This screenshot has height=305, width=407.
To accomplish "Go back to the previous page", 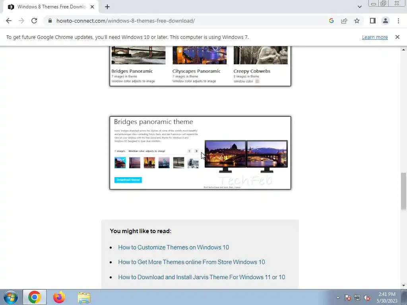I will point(9,21).
